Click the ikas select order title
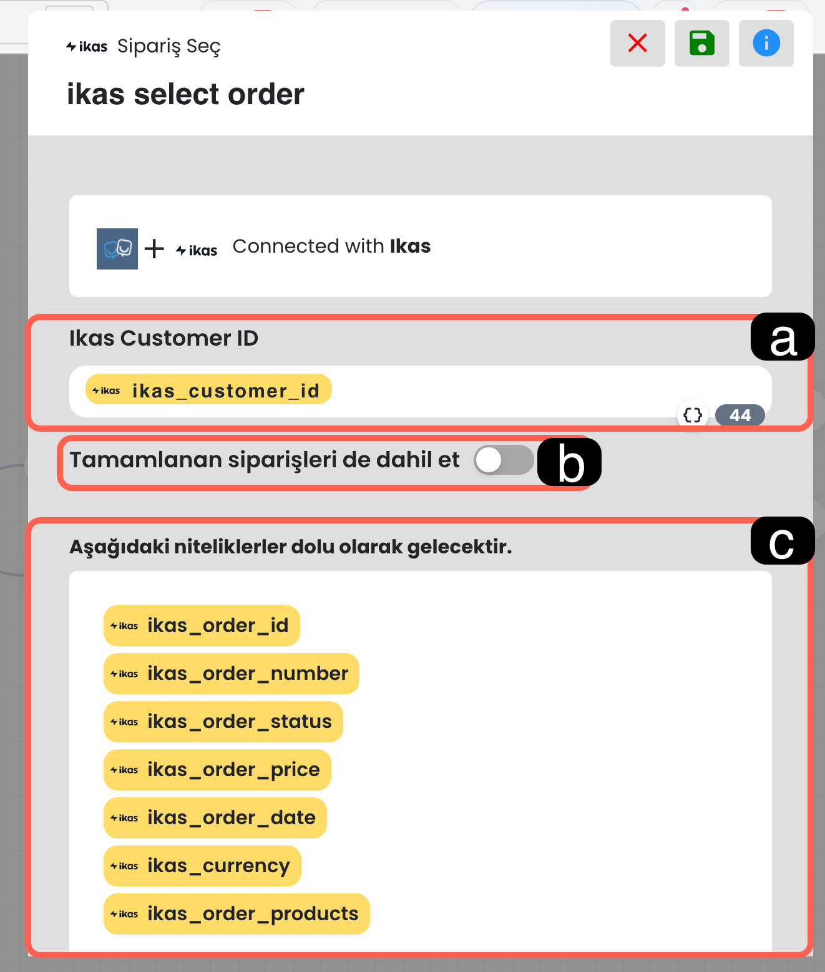825x972 pixels. point(185,94)
